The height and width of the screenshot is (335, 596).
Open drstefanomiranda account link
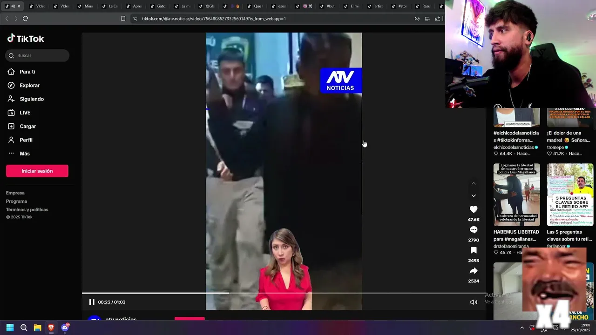coord(511,246)
